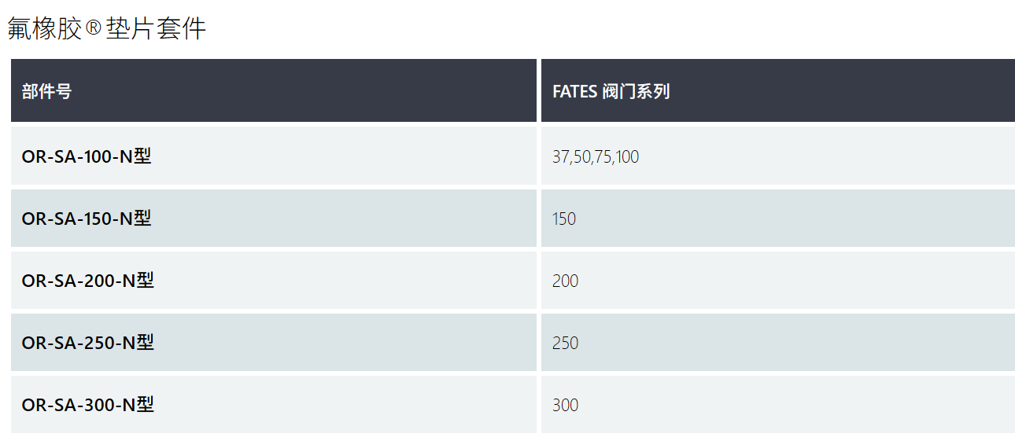
Task: Click part number OR-SA-150-N型
Action: click(x=87, y=218)
